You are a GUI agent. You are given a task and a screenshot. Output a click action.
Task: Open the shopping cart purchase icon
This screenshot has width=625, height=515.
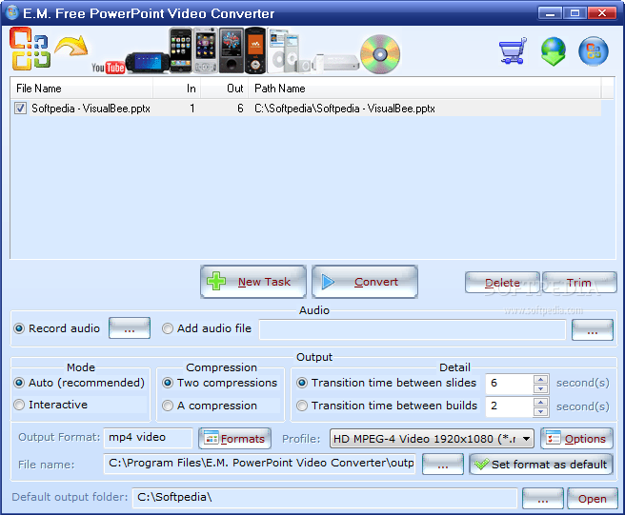513,50
